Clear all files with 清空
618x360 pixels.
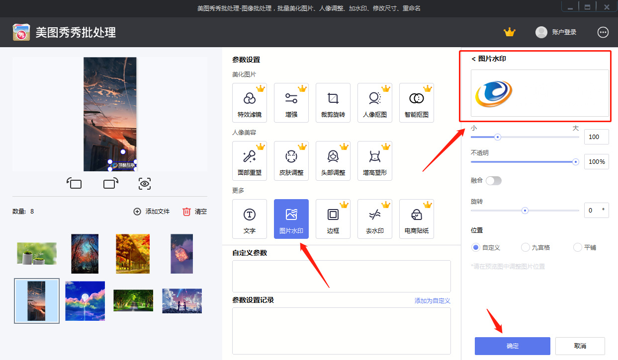(195, 212)
